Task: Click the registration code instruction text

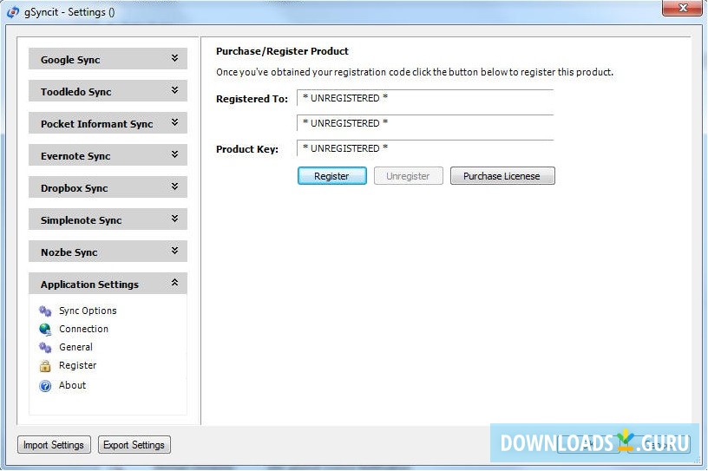Action: pyautogui.click(x=415, y=72)
